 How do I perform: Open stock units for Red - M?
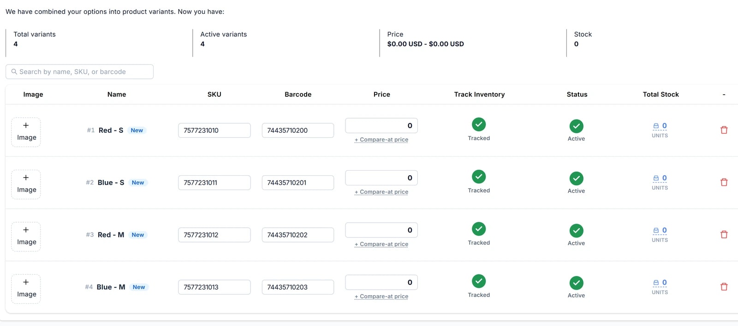tap(660, 230)
